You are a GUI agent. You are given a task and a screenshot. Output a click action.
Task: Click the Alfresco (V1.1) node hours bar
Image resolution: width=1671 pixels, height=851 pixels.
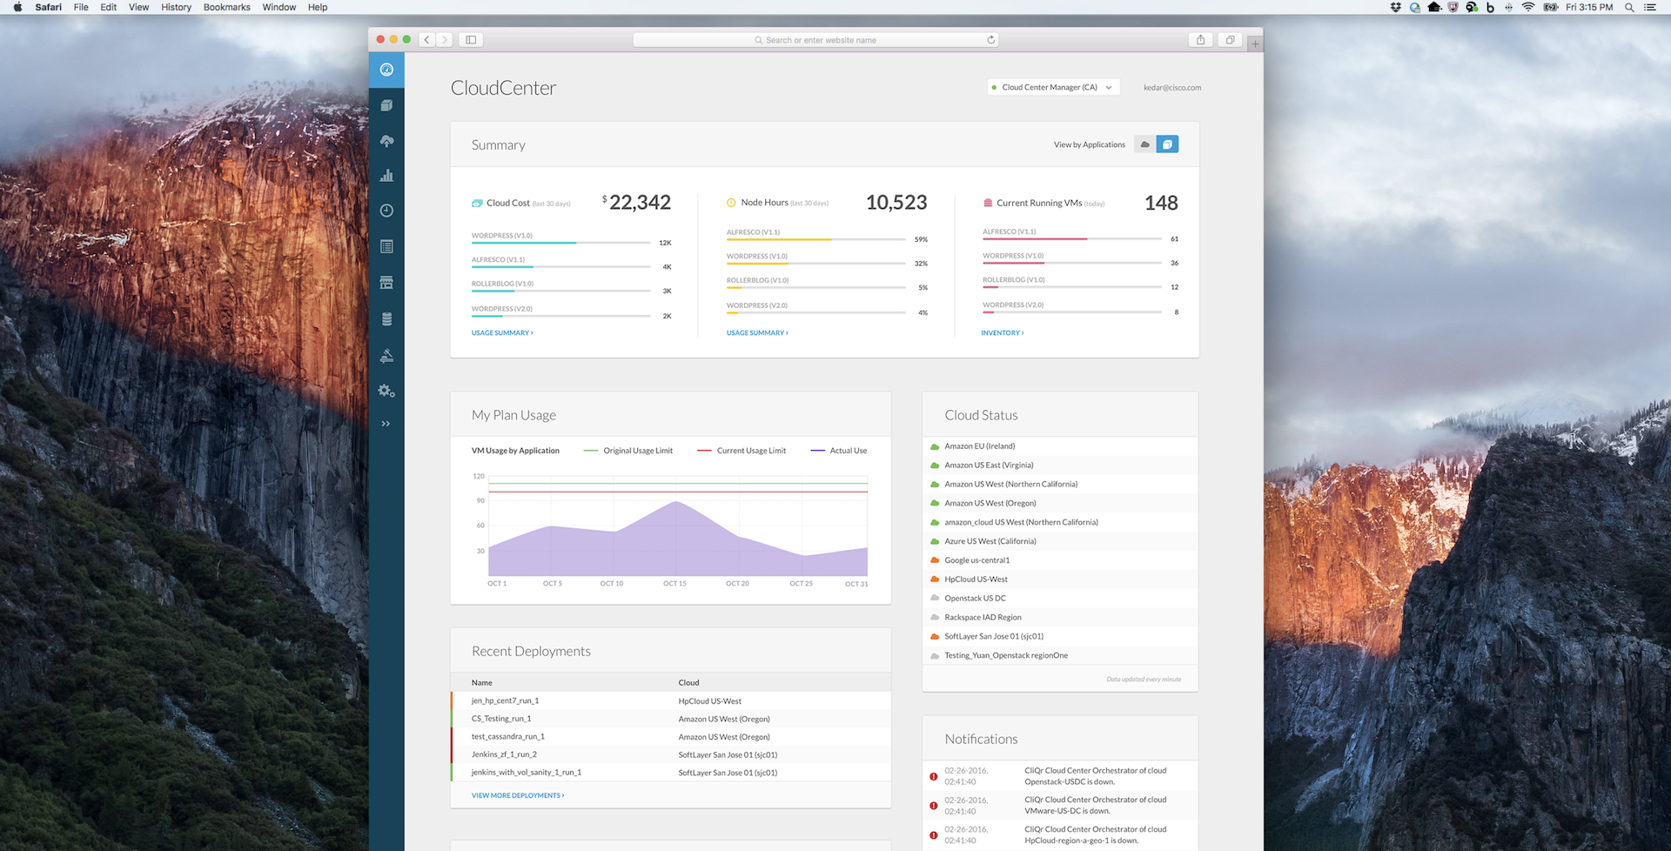815,239
